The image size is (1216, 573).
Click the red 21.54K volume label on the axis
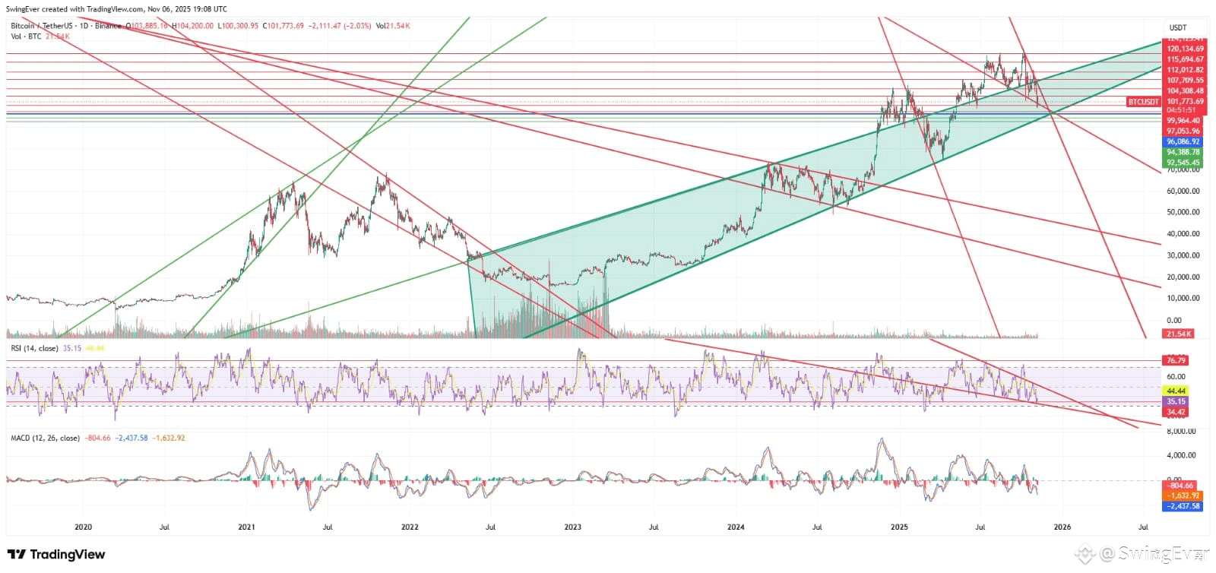coord(1179,334)
